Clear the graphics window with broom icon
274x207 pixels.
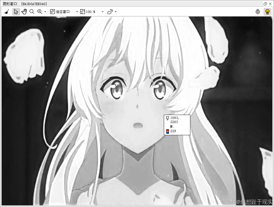pyautogui.click(x=7, y=12)
